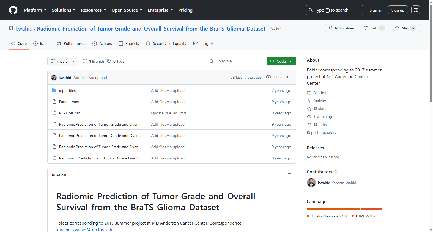
Task: Click the notifications bell icon
Action: click(x=331, y=28)
